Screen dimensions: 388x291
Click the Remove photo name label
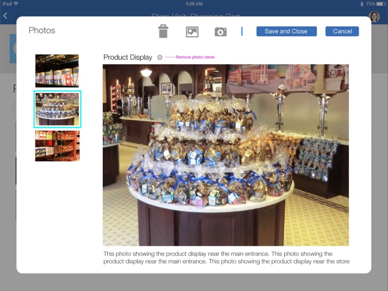tap(195, 57)
